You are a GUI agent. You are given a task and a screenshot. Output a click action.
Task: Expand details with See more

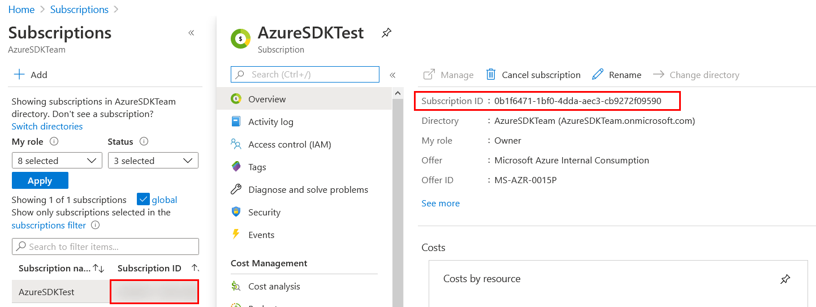[x=441, y=203]
